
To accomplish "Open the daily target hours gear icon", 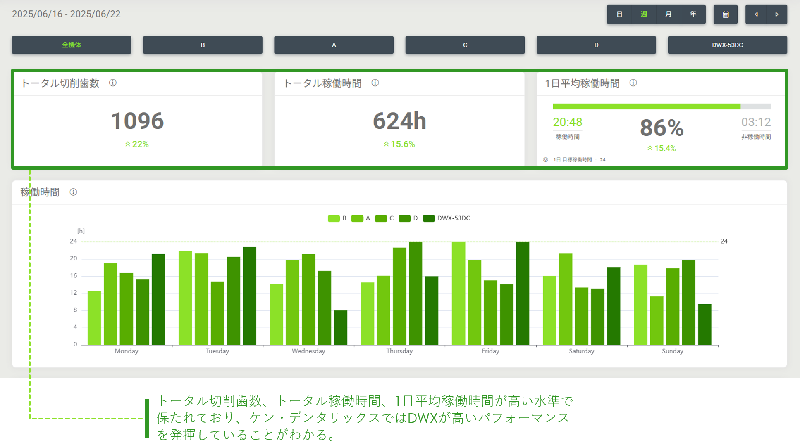I will [x=545, y=160].
